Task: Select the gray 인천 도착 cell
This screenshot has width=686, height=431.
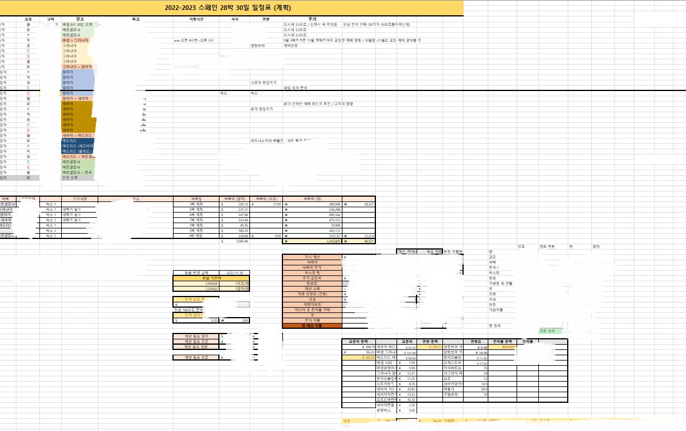Action: (x=78, y=178)
